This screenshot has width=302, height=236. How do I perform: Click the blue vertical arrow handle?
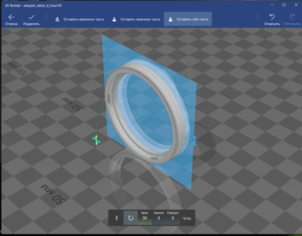coord(194,141)
